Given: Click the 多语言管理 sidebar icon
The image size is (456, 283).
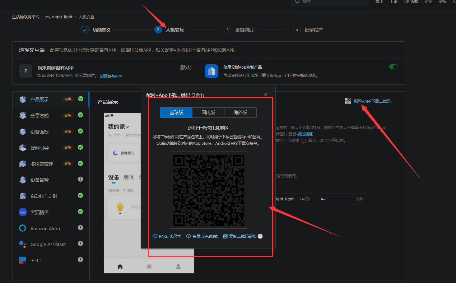Looking at the screenshot, I should click(23, 164).
